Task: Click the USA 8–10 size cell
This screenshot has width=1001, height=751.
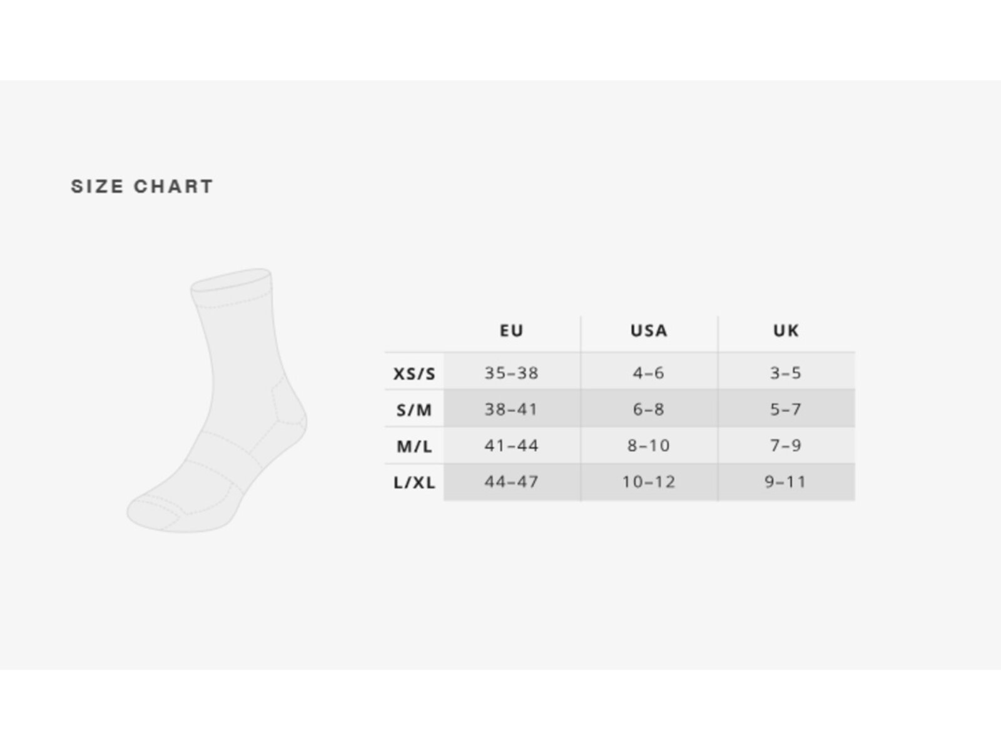Action: [x=649, y=446]
